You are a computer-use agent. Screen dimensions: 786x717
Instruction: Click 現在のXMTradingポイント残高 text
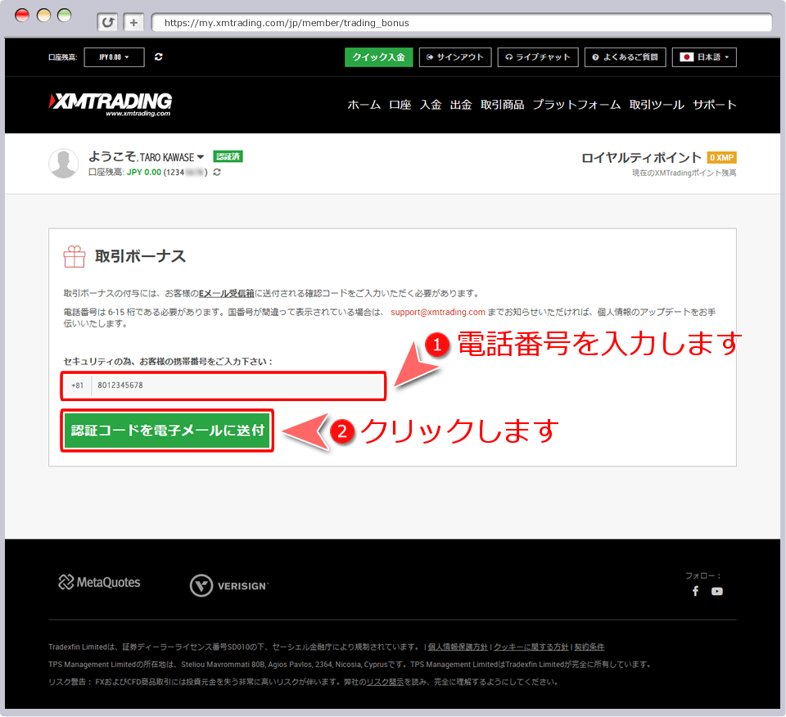tap(684, 173)
